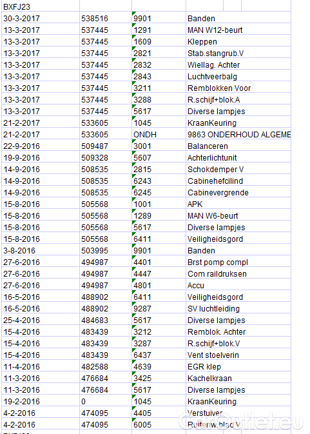Image resolution: width=310 pixels, height=434 pixels.
Task: Select cell containing 538516
Action: coord(106,18)
